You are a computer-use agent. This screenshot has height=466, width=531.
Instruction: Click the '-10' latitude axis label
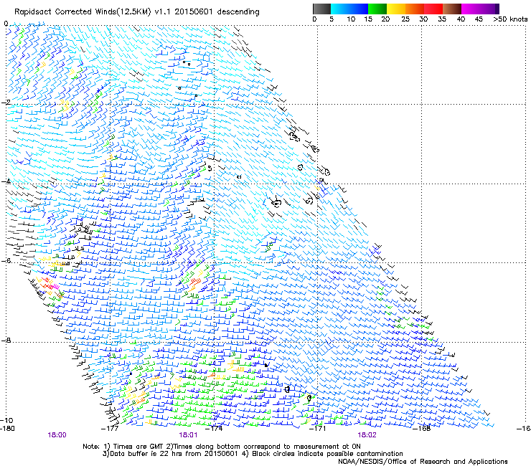coord(6,420)
